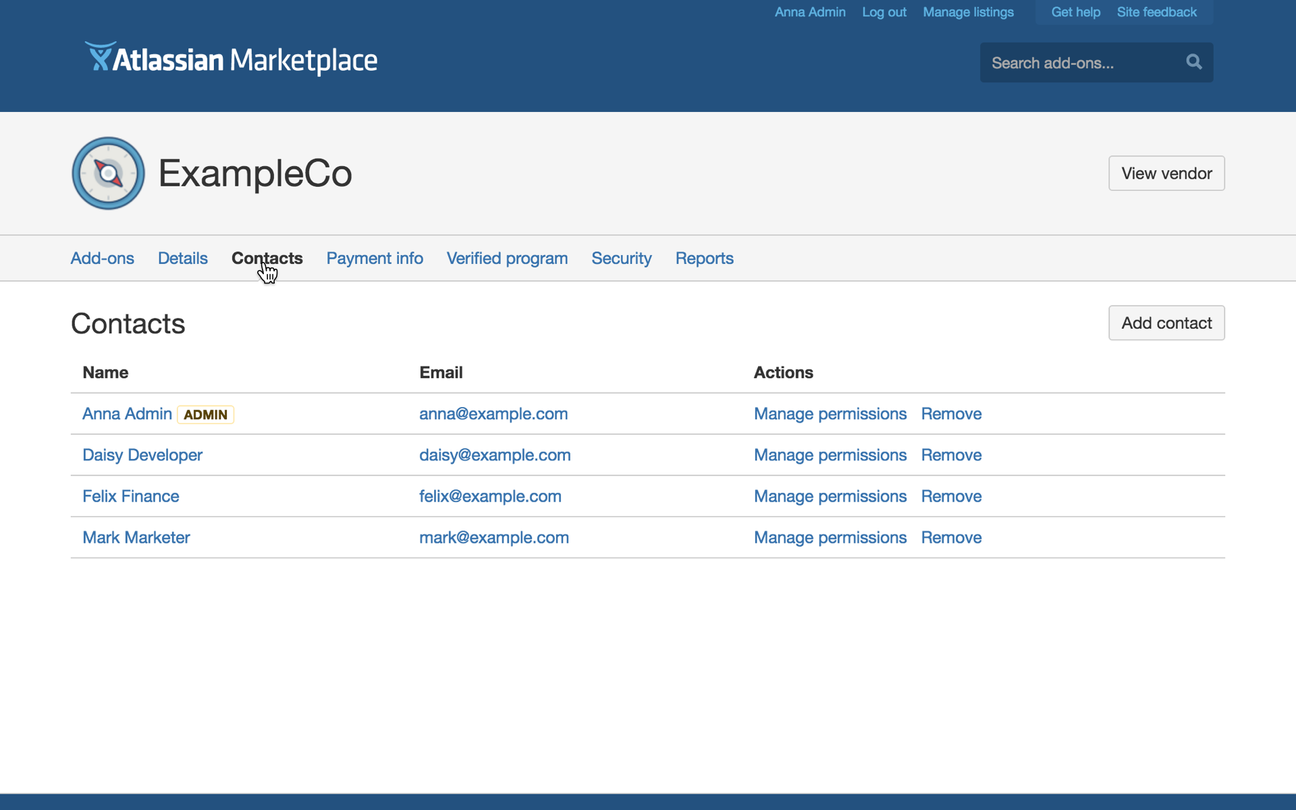Click the Get help link
Screen dimensions: 1296x810
tap(1075, 12)
